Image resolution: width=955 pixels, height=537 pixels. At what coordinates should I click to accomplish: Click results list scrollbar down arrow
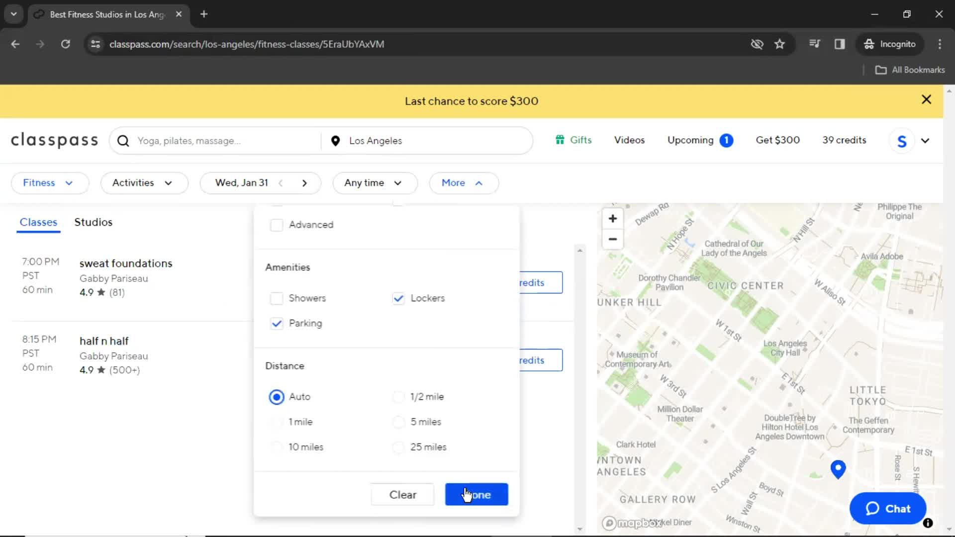pyautogui.click(x=579, y=529)
